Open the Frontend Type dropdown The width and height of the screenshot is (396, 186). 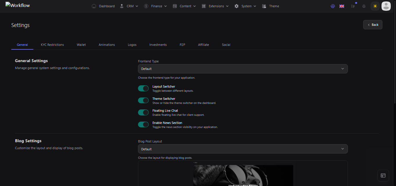(243, 69)
